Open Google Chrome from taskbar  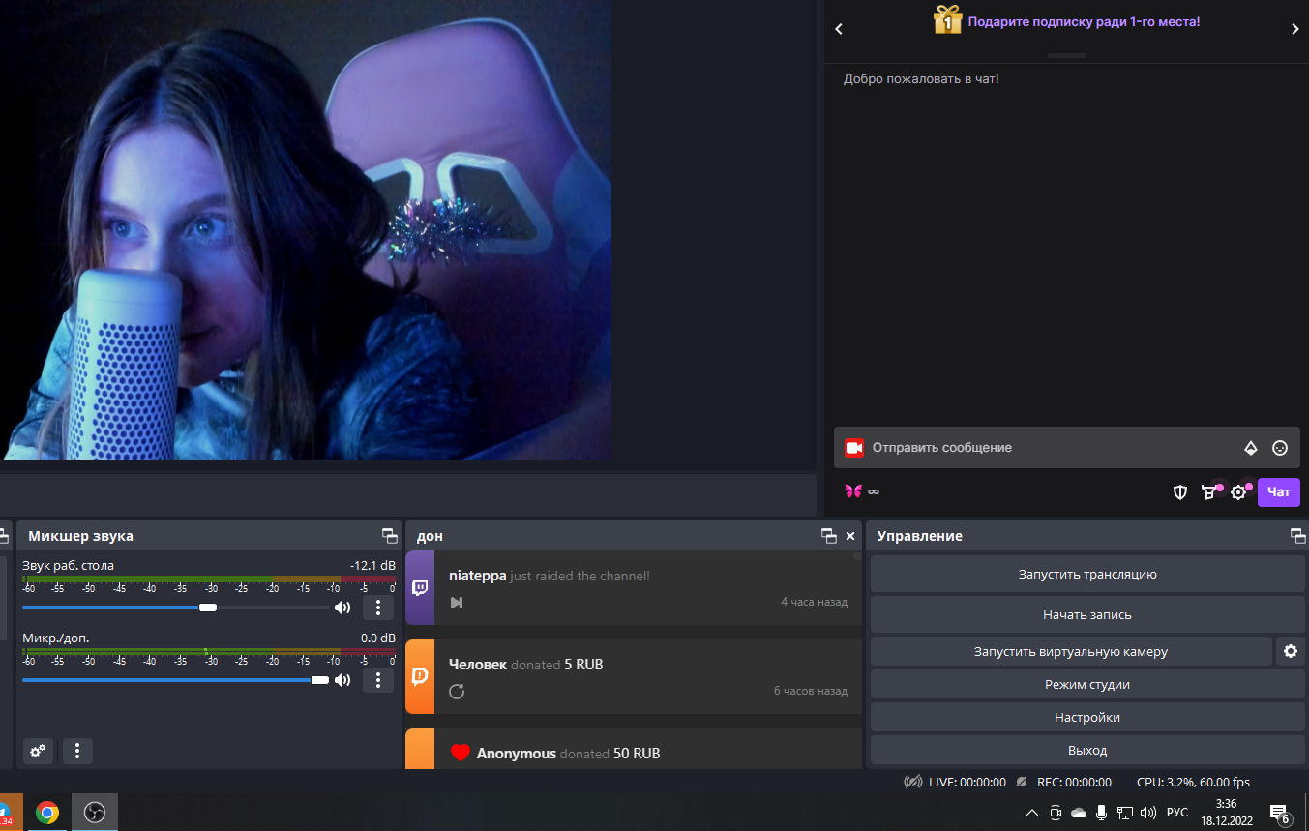point(47,812)
